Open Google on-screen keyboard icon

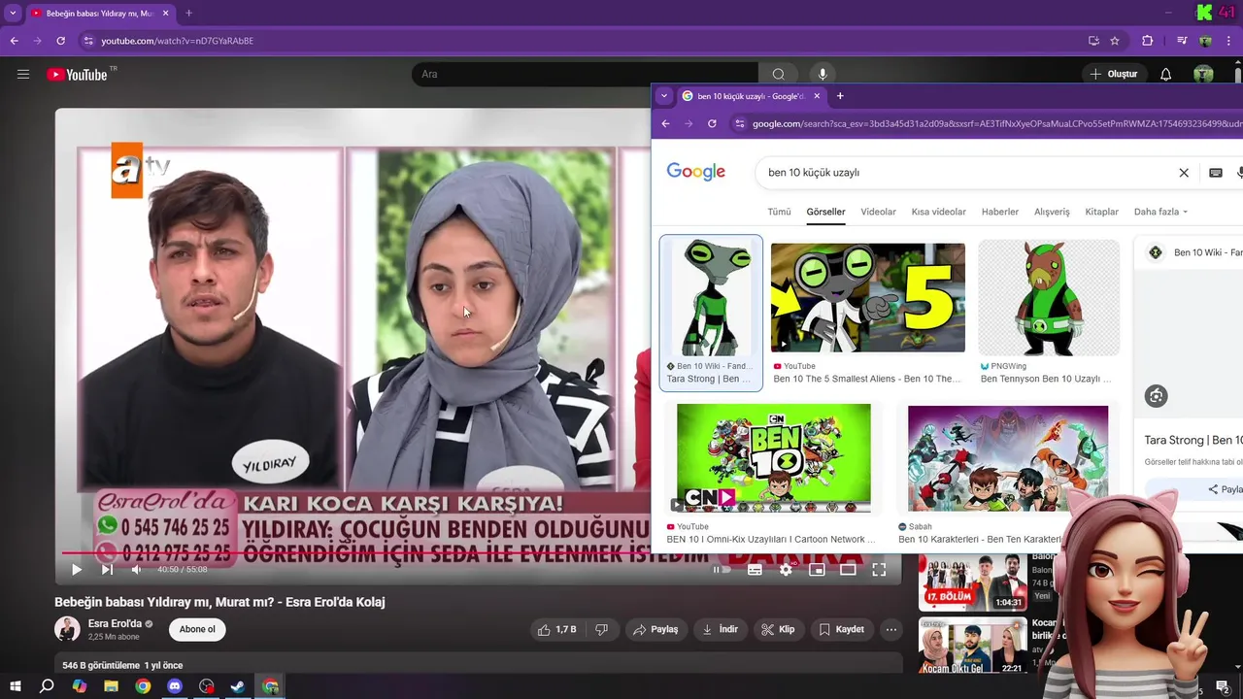[x=1215, y=173]
